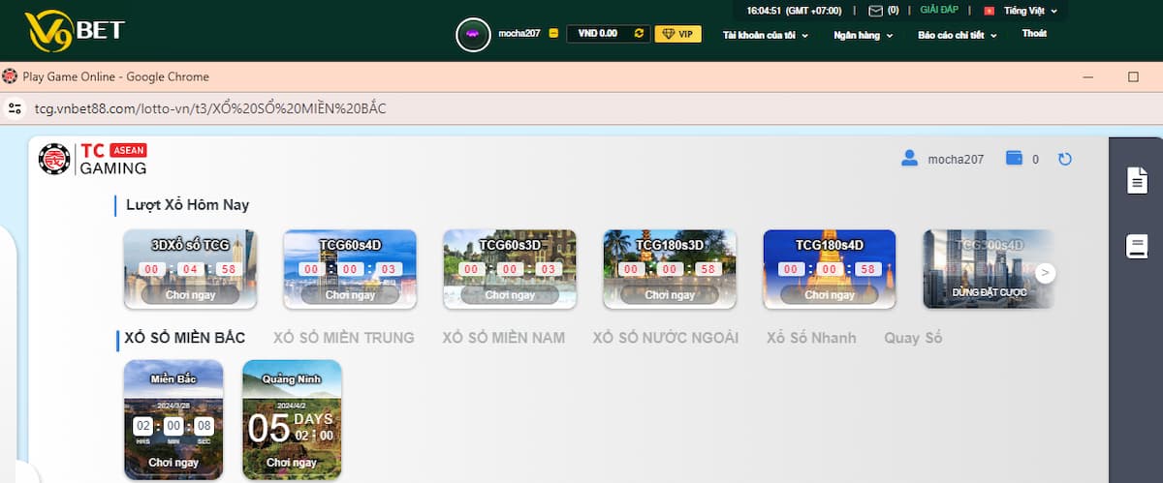Select the XỔ SỐ MIỀN BẮC tab

tap(185, 338)
